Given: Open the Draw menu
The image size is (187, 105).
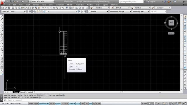Looking at the screenshot, I should point(51,5).
